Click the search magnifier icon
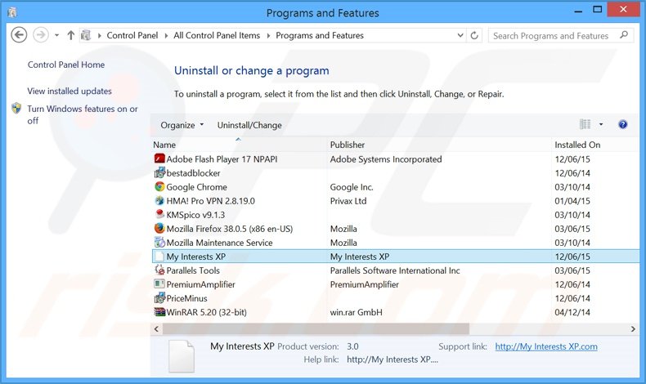This screenshot has height=384, width=646. pyautogui.click(x=624, y=35)
